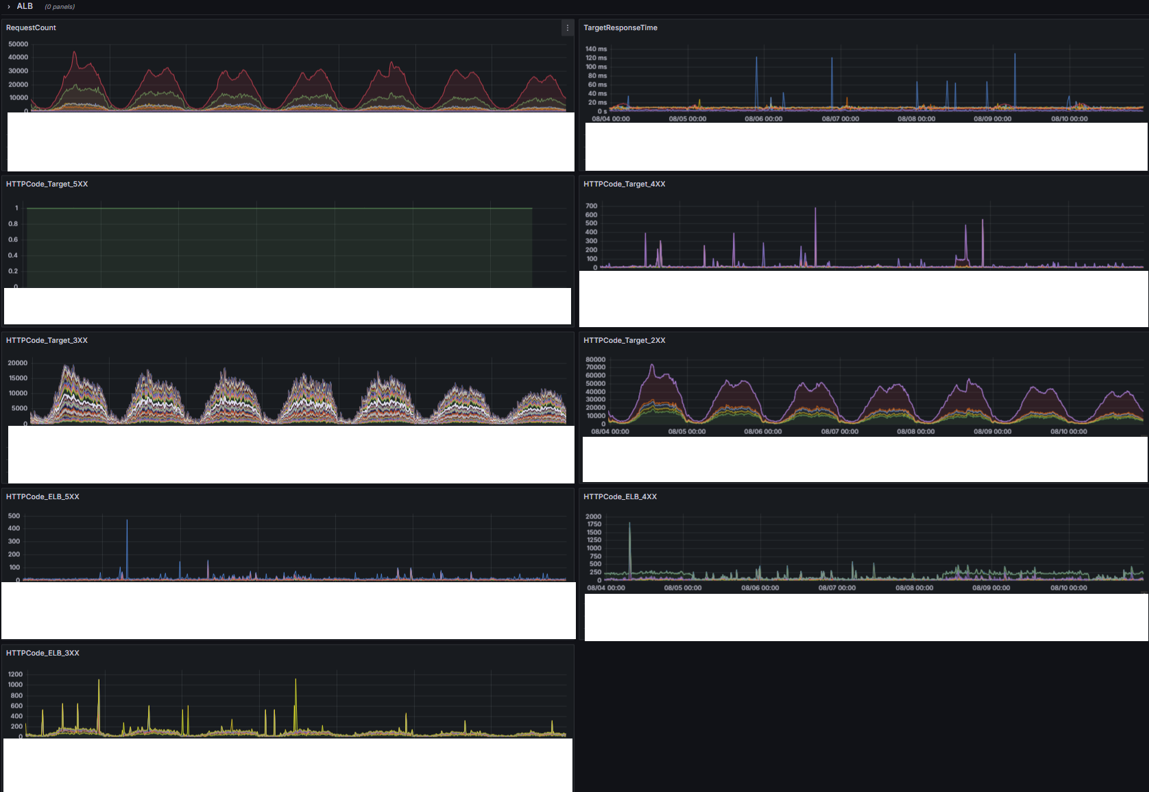
Task: Click the tall blue spike in HTTPCode_ELB_5XX
Action: pos(128,542)
